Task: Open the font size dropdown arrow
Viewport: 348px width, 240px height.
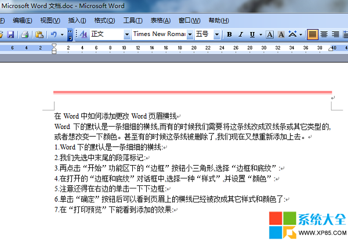Action: coord(217,34)
